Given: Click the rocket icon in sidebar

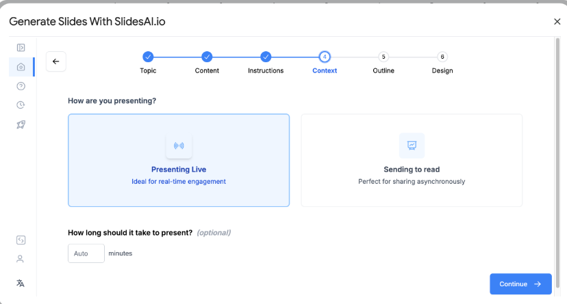Looking at the screenshot, I should 21,124.
